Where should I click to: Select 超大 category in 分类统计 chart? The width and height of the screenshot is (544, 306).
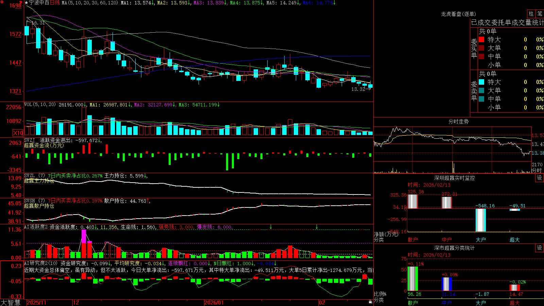point(515,303)
